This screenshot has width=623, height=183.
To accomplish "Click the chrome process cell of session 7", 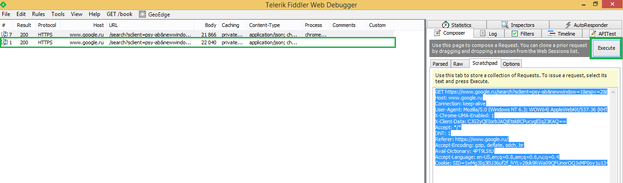I will click(x=316, y=35).
